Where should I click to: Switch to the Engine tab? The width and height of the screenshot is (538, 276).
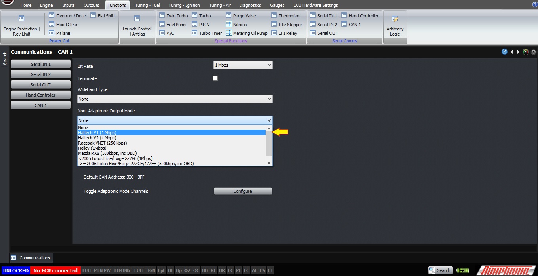(x=46, y=5)
